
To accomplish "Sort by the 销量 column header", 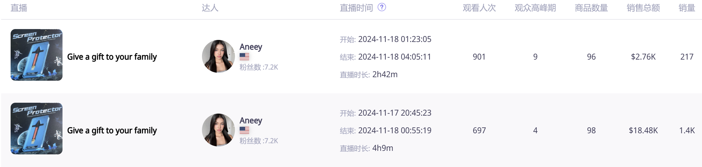I will pos(687,8).
